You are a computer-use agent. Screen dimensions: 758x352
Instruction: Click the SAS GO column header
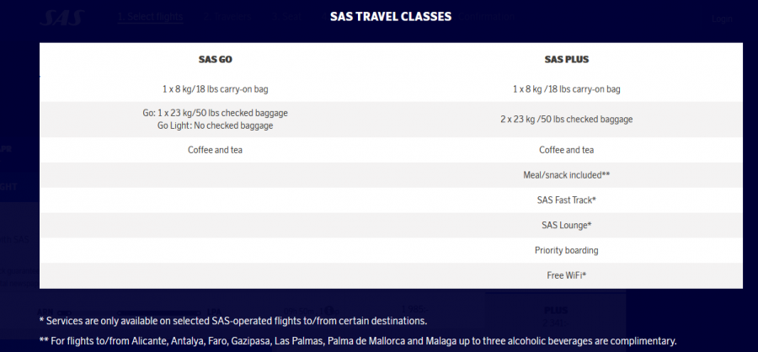coord(215,60)
